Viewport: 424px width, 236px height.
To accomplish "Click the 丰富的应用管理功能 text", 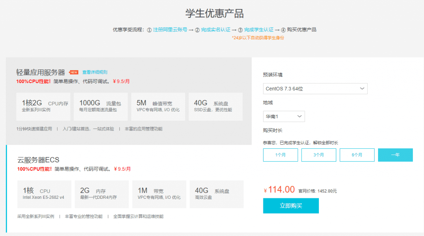I will coord(144,129).
